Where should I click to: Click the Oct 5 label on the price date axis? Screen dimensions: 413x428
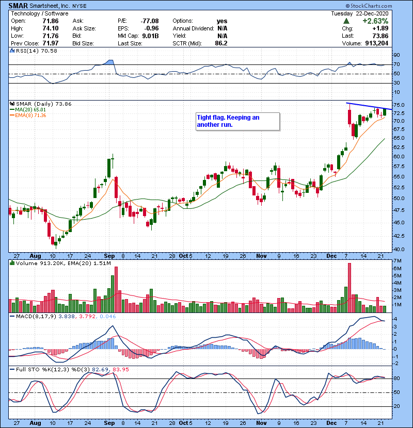(185, 256)
